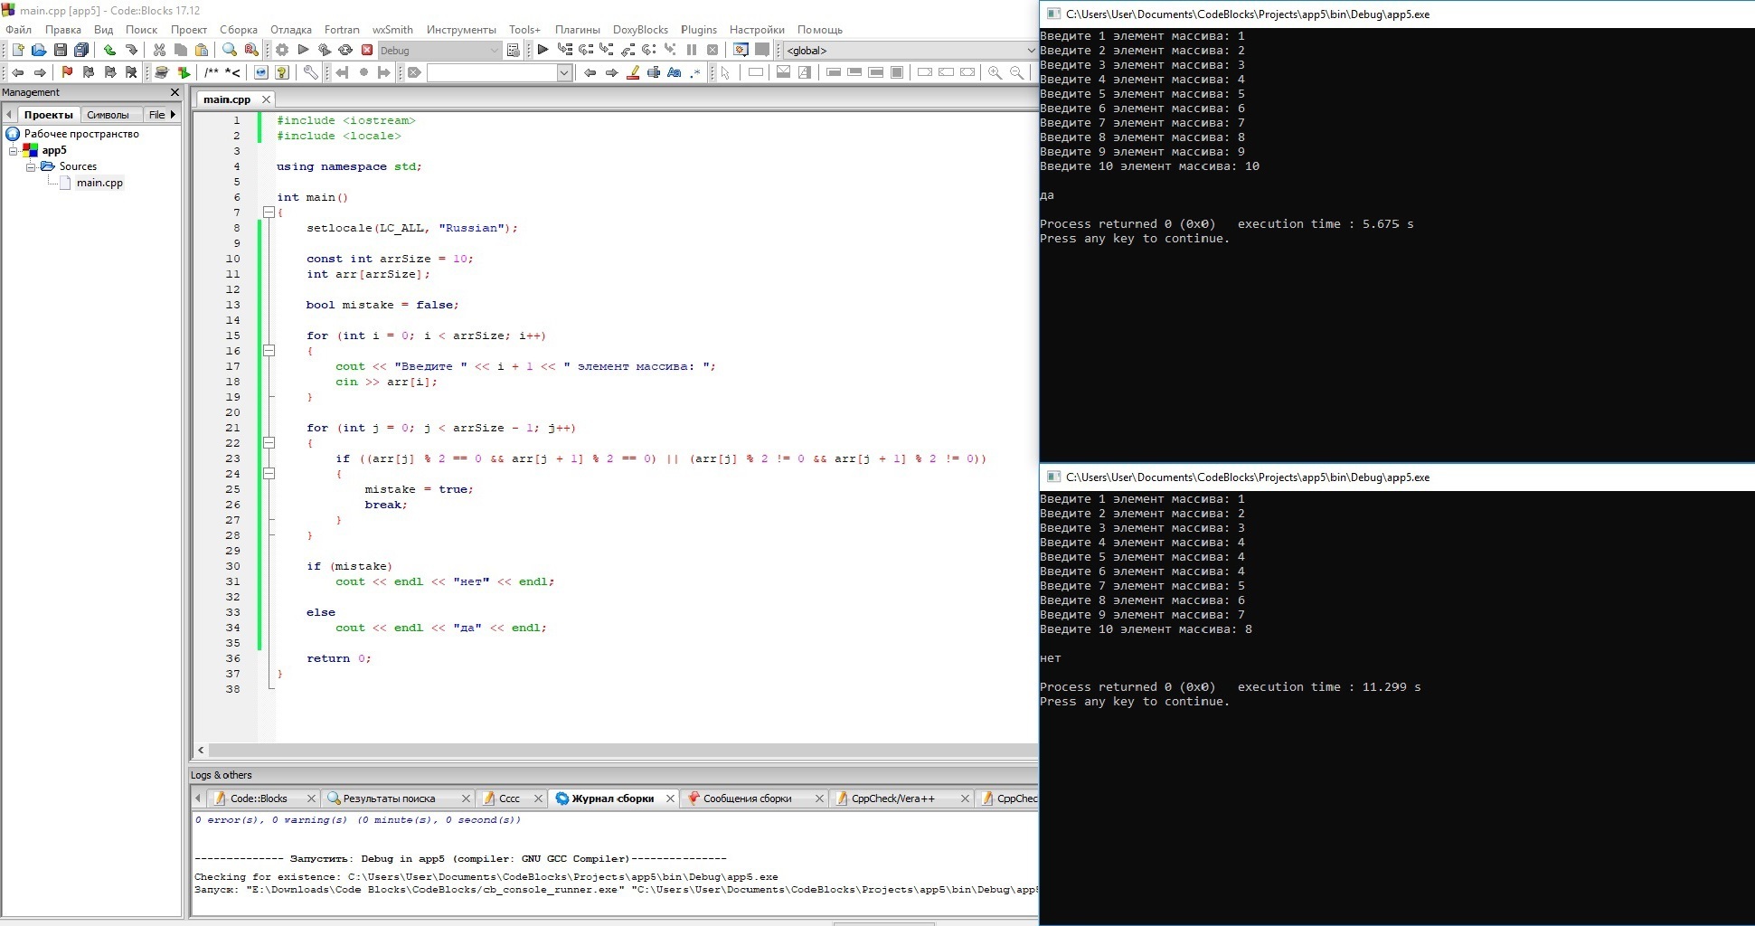Toggle highlight with the marker pen icon
The image size is (1755, 926).
[x=633, y=73]
